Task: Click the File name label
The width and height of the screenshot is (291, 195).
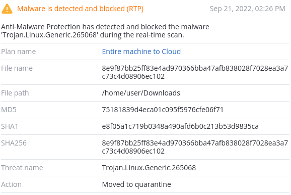Action: coord(17,68)
